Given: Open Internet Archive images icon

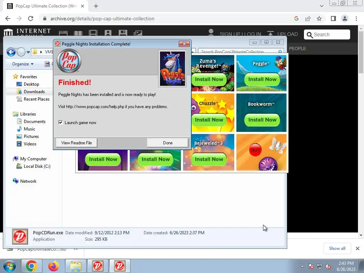Looking at the screenshot, I should [x=138, y=33].
